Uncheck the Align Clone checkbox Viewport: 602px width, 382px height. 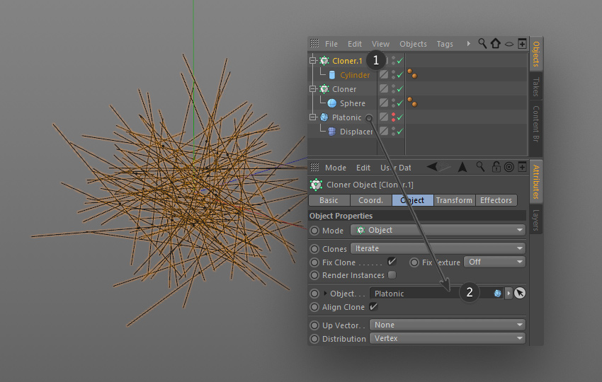373,306
